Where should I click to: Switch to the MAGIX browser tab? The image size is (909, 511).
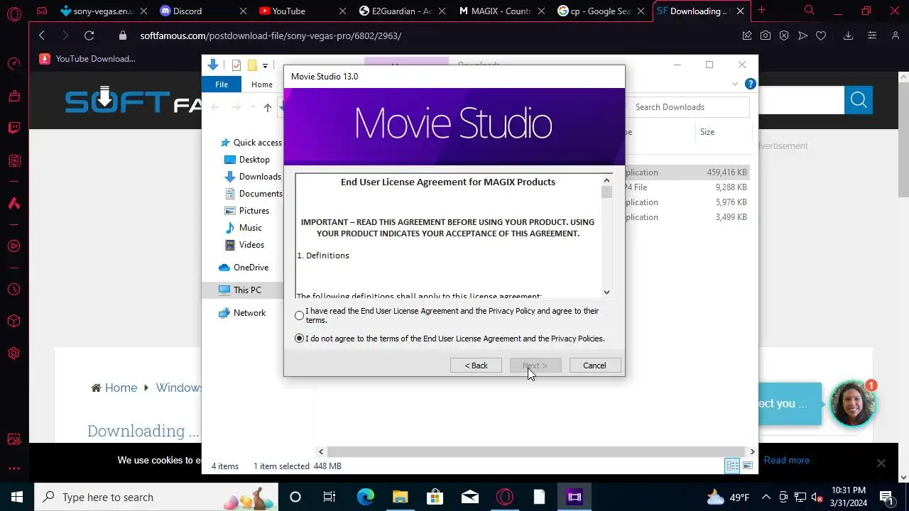coord(501,11)
